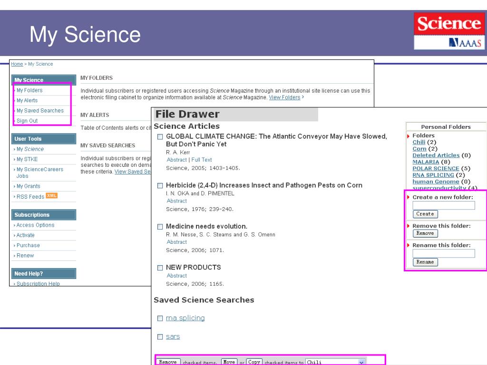The image size is (487, 365).
Task: Open My STKE under User Tools
Action: [27, 159]
